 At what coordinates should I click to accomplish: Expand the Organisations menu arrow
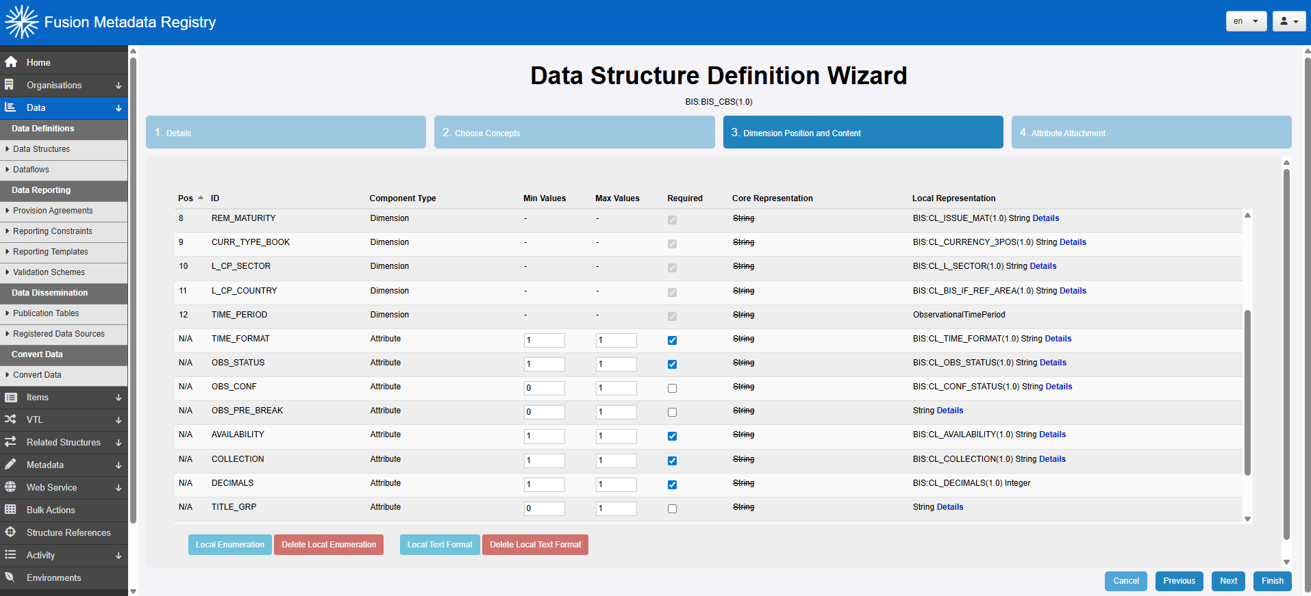pos(118,86)
